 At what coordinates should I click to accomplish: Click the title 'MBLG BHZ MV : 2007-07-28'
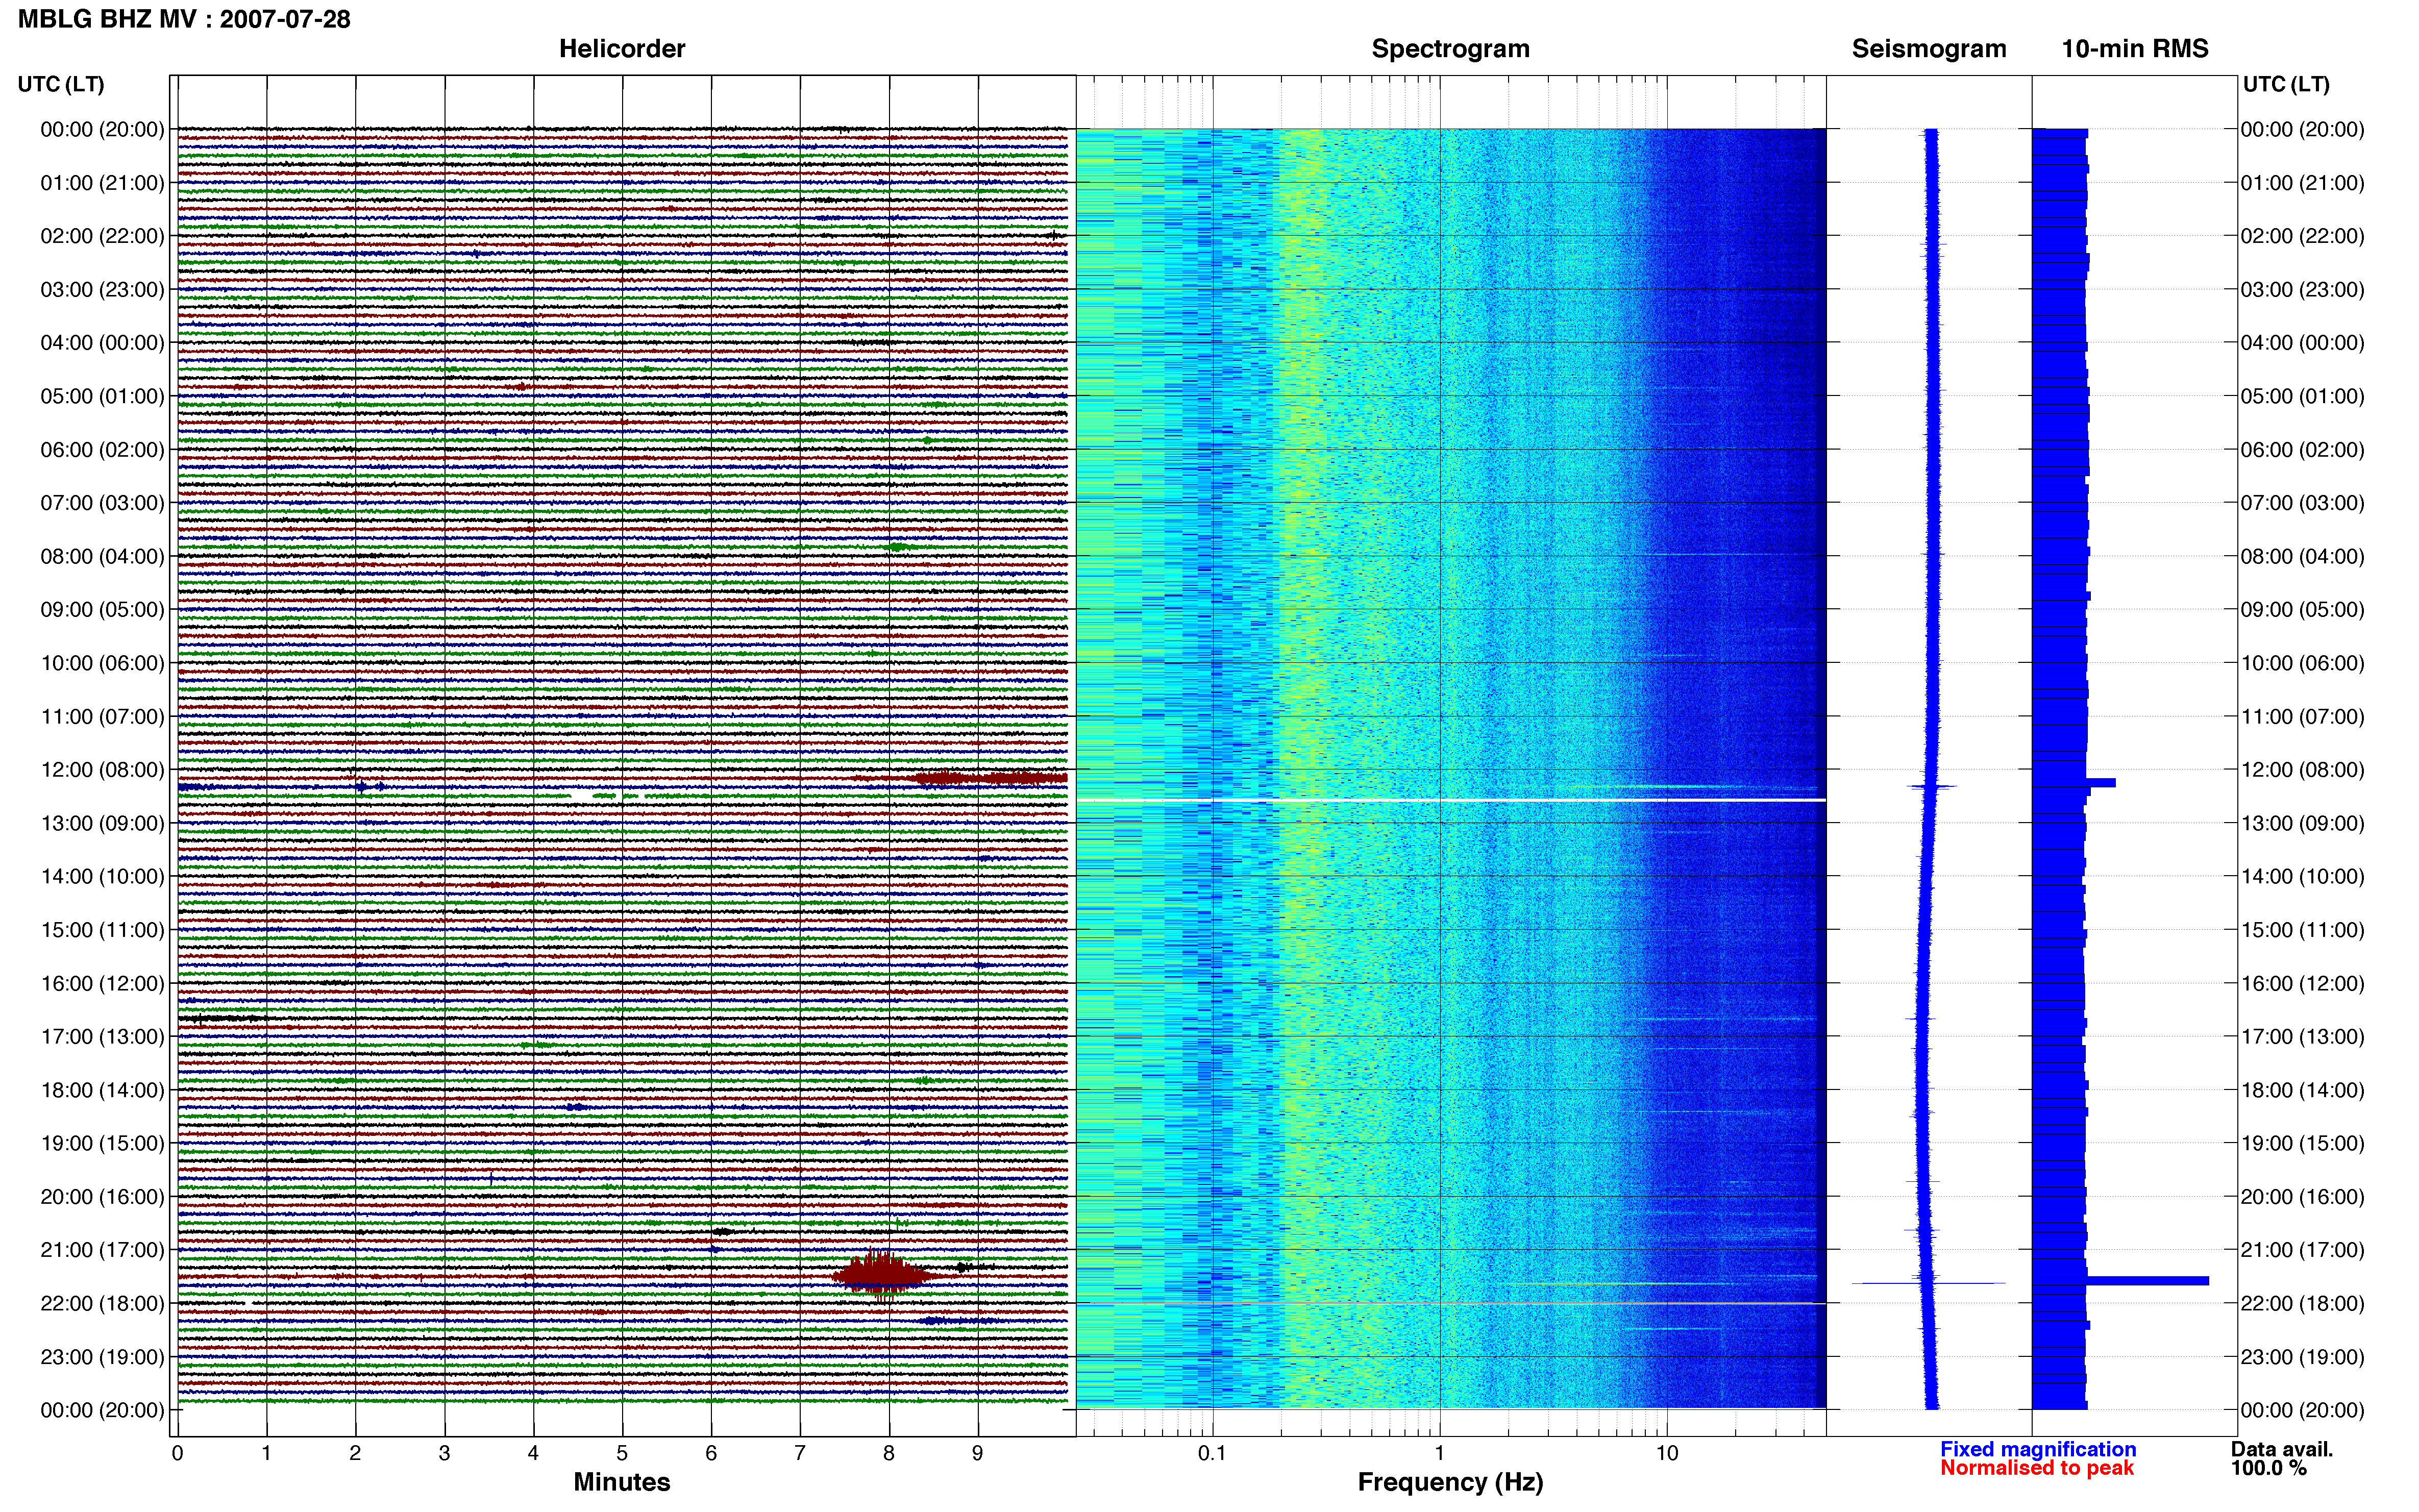click(184, 19)
